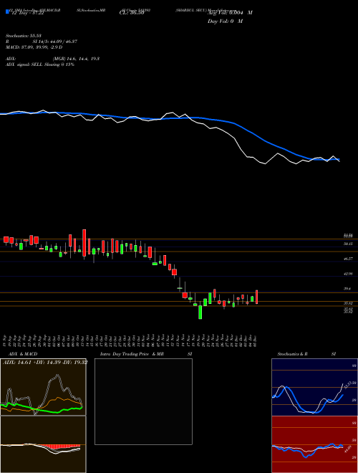358x473 pixels.
Task: Click 'ADX: 14.61 +DY: 14.39 -DY: 19.32' readout
Action: point(45,363)
